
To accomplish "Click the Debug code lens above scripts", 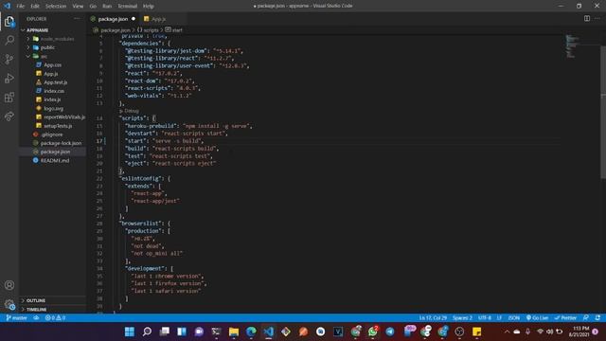I will coord(131,111).
